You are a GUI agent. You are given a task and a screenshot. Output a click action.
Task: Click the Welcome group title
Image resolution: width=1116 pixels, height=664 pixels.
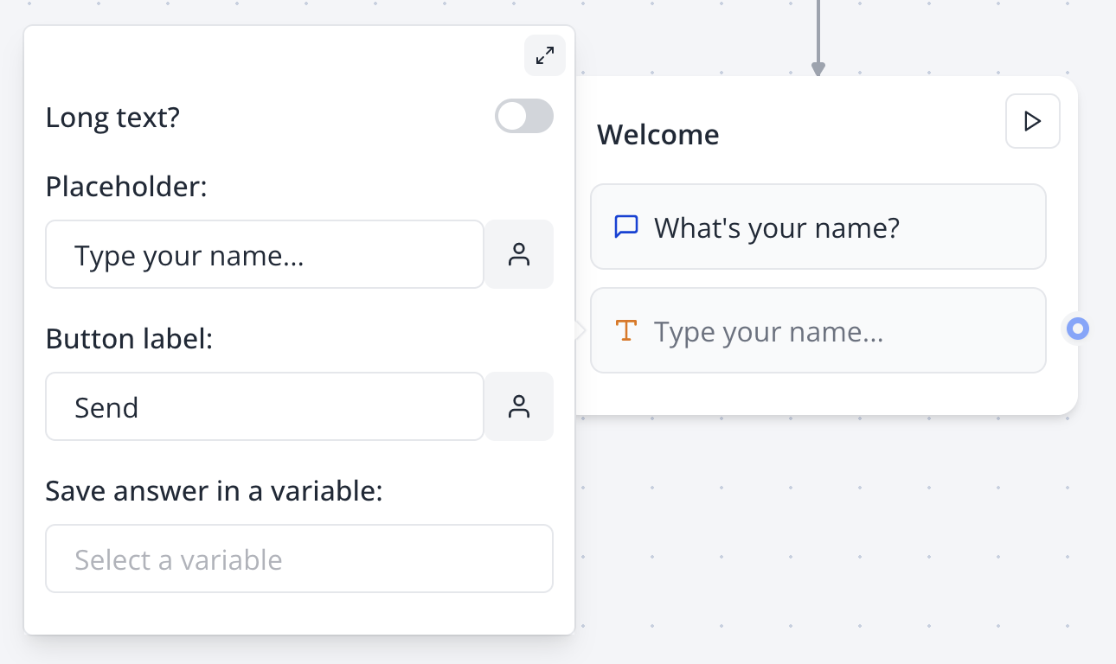[x=657, y=134]
